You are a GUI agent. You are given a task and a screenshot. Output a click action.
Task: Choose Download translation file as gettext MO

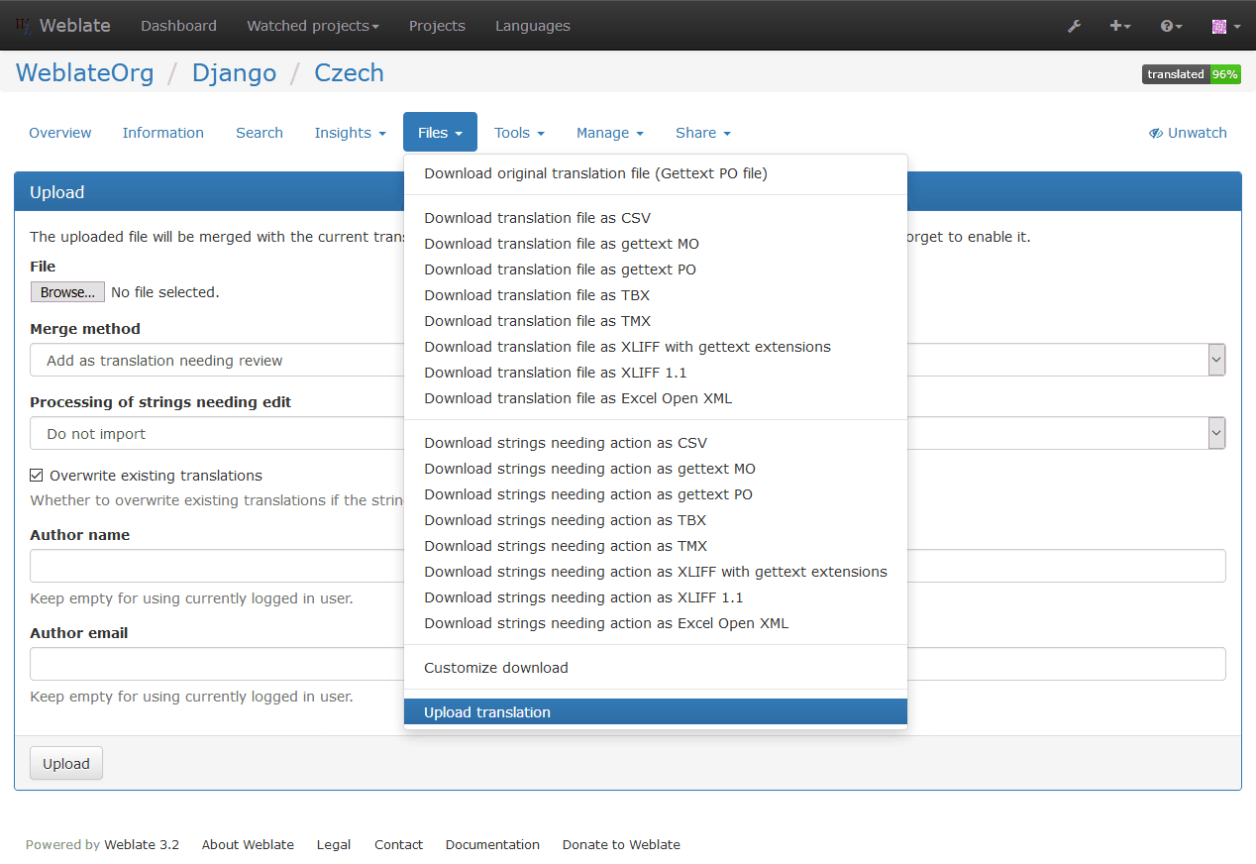tap(656, 244)
